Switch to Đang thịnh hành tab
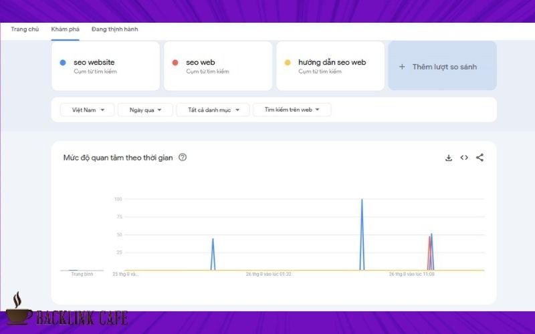The image size is (535, 334). tap(114, 29)
